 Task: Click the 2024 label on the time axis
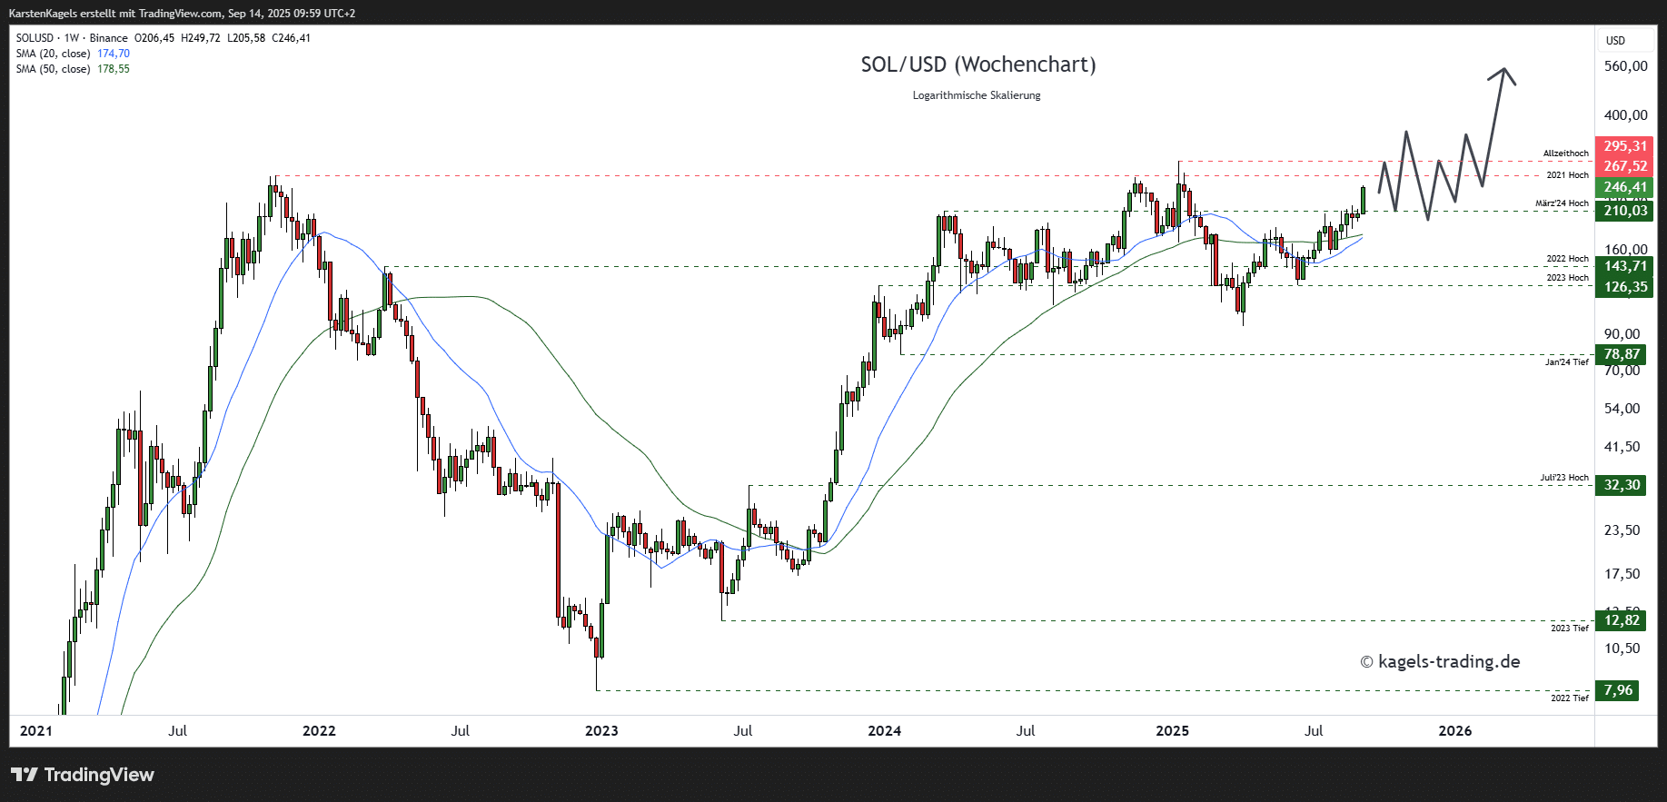click(x=884, y=731)
